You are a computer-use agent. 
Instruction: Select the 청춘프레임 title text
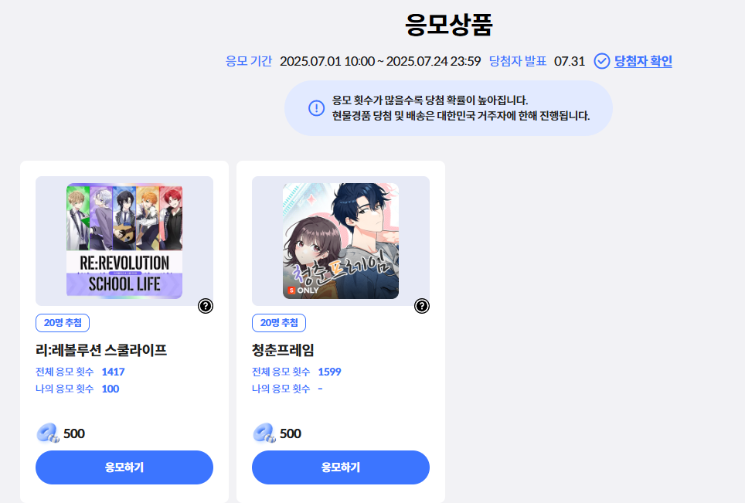[x=283, y=350]
